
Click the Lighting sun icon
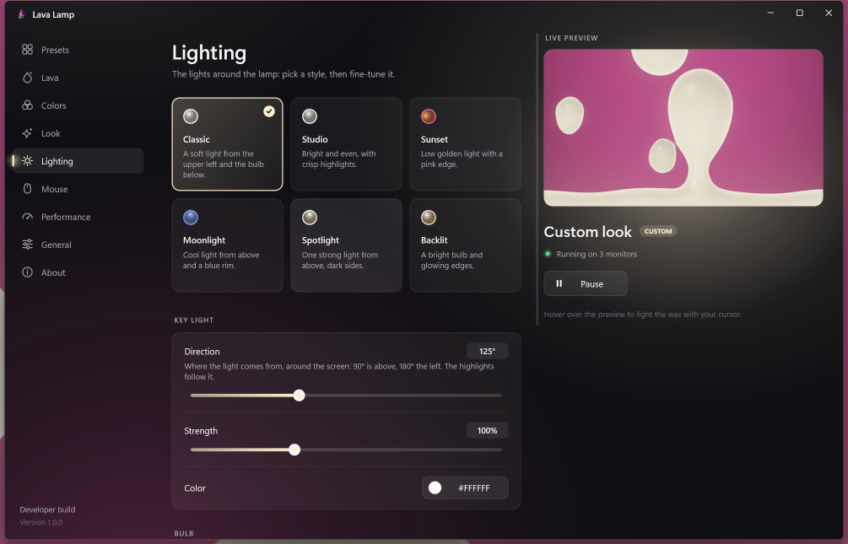pos(27,160)
